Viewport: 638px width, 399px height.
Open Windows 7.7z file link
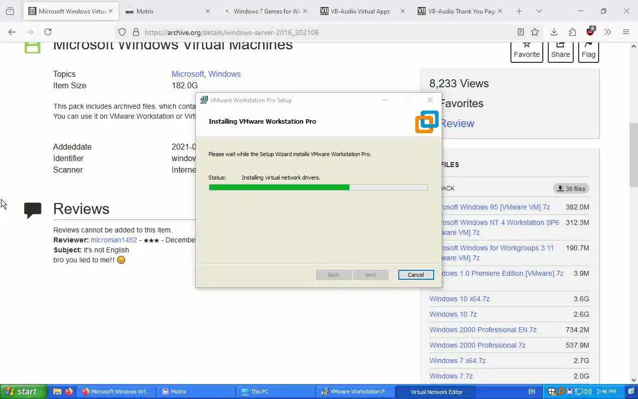click(451, 376)
